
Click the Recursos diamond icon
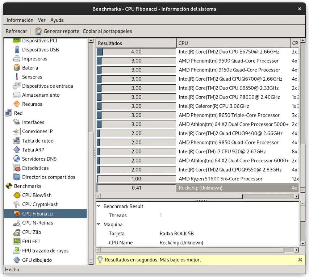click(x=17, y=104)
